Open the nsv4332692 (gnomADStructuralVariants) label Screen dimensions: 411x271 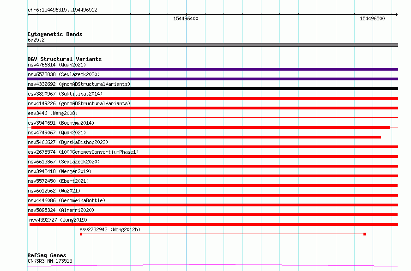79,84
